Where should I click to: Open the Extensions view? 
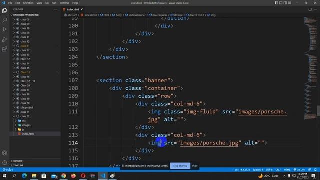click(x=4, y=49)
